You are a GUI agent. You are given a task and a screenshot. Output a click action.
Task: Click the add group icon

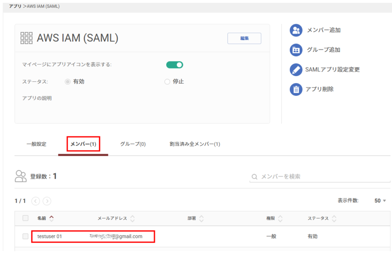click(296, 50)
